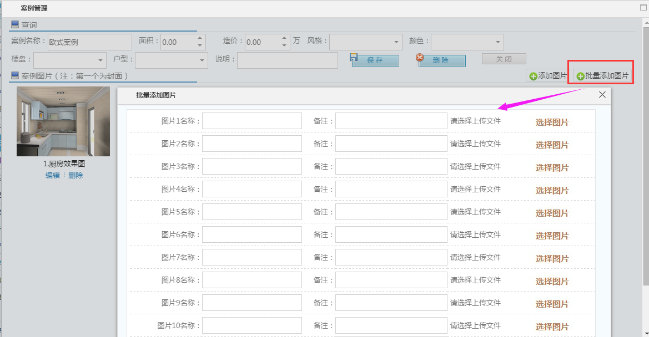The image size is (649, 337).
Task: Click Delete link under kitchen image
Action: 76,175
